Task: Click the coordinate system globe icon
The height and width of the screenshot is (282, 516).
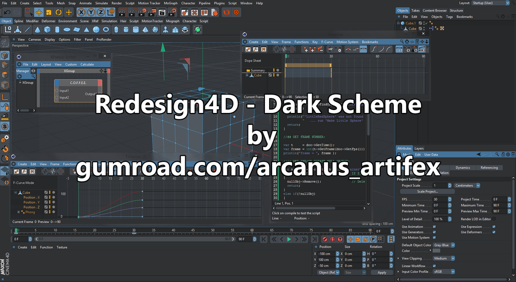Action: tap(111, 12)
